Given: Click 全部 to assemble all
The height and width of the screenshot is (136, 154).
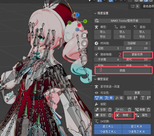Looking at the screenshot, I should point(101,109).
